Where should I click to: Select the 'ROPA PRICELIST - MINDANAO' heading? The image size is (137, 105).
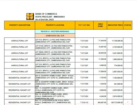point(50,17)
